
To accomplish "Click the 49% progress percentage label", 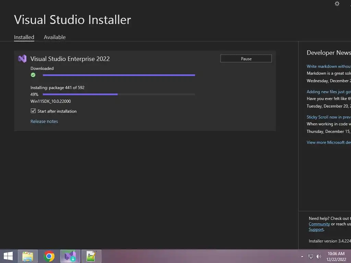I will (34, 95).
